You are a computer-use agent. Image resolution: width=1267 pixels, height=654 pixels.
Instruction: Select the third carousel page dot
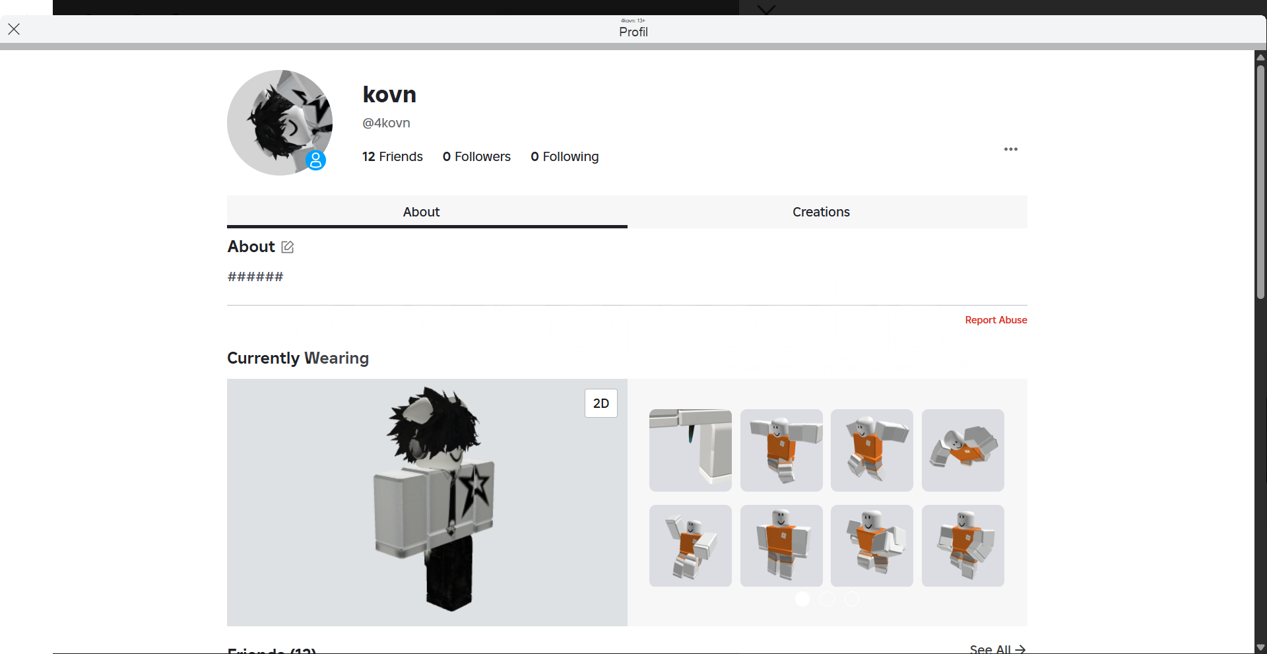point(852,599)
